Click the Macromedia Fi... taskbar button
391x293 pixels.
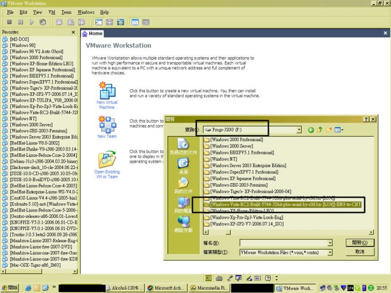coord(209,288)
